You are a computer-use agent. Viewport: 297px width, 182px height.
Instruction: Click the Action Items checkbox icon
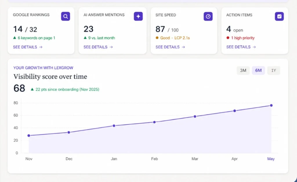click(279, 16)
